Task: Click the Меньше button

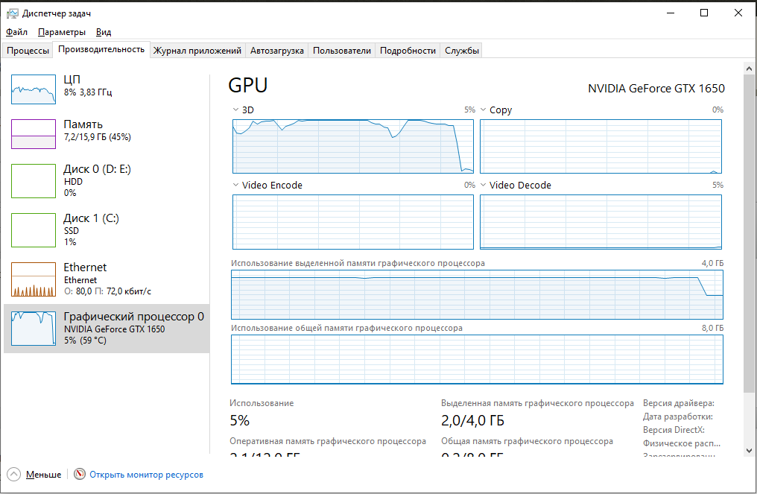Action: pyautogui.click(x=43, y=475)
